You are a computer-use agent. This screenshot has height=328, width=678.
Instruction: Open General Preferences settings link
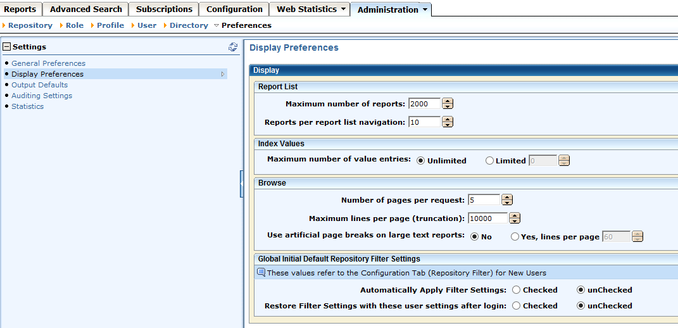(x=48, y=63)
